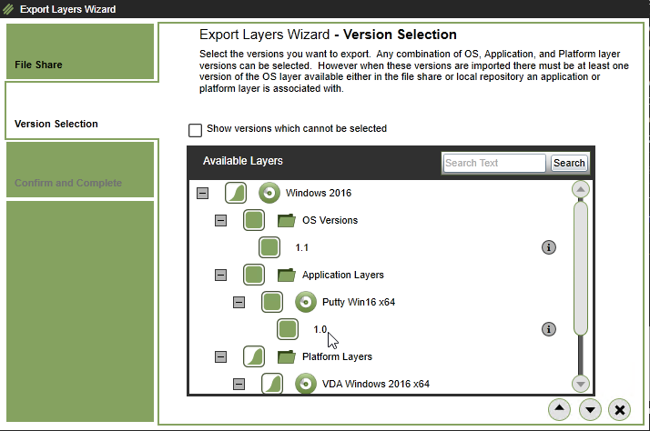Open info for OS version 1.1

coord(548,247)
